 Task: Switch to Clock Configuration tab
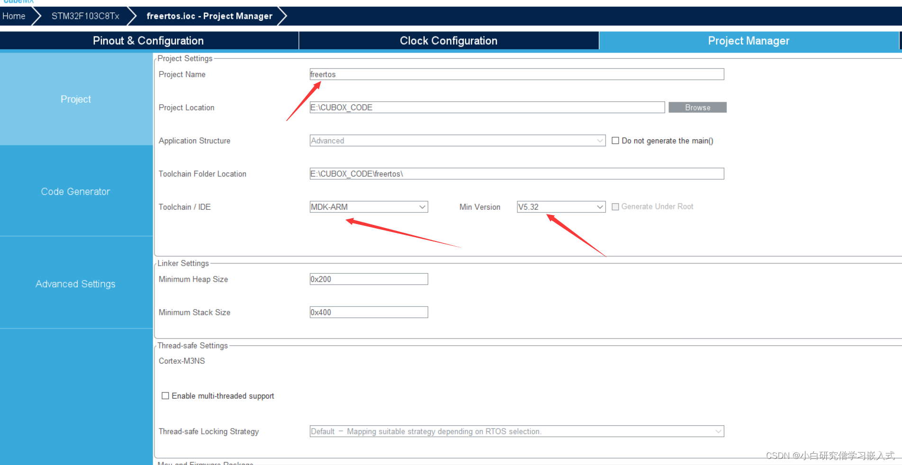coord(449,41)
